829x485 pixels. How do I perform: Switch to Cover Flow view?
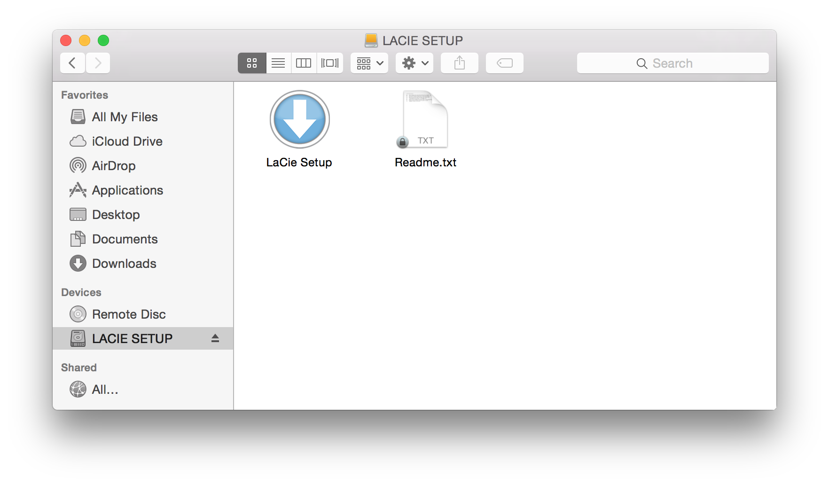point(330,63)
